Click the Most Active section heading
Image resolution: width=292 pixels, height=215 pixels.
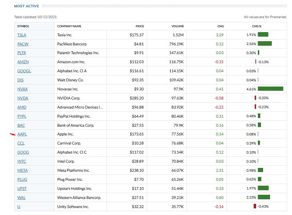[x=26, y=6]
